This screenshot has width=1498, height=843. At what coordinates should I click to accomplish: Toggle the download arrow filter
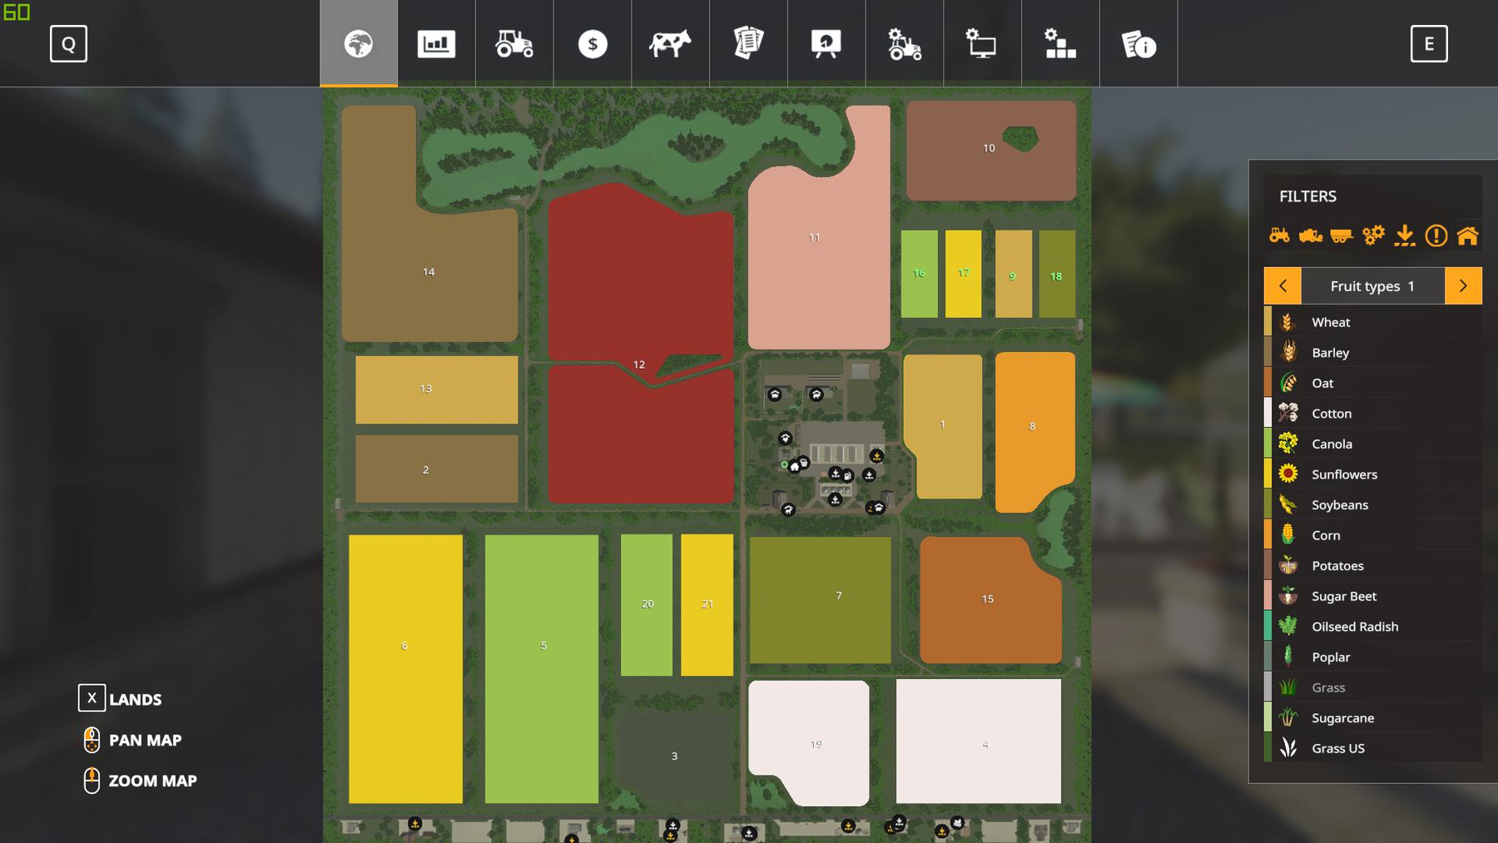click(x=1405, y=236)
